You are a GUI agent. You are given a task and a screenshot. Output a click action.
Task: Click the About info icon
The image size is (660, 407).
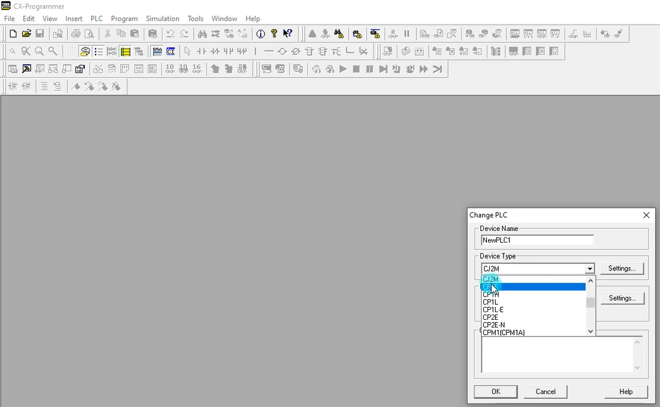[x=261, y=34]
